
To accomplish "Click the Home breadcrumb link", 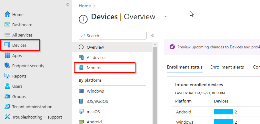I will pyautogui.click(x=85, y=6).
